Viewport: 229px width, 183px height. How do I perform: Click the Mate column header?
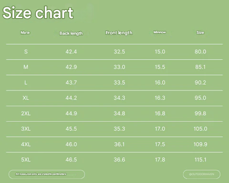pyautogui.click(x=25, y=32)
